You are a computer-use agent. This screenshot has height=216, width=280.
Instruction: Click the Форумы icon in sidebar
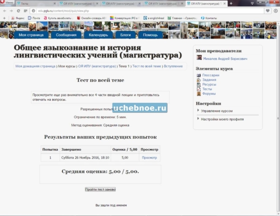click(199, 94)
